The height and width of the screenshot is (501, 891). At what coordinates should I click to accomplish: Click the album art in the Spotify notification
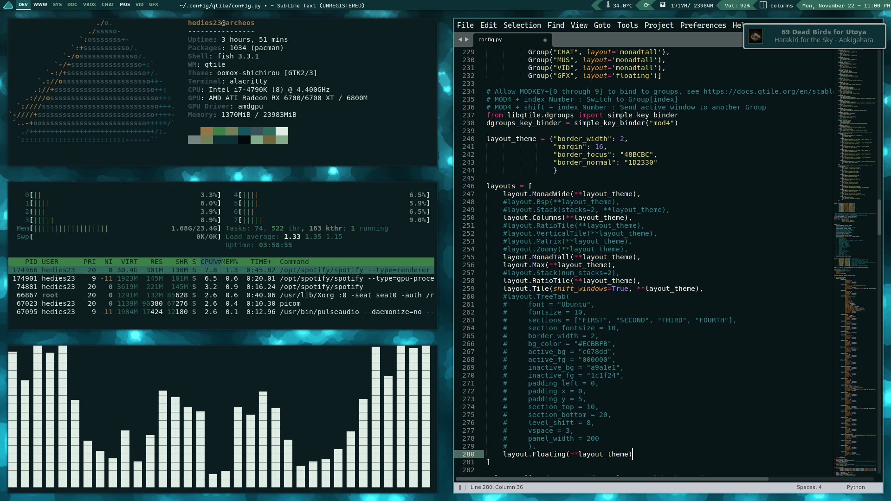click(755, 36)
